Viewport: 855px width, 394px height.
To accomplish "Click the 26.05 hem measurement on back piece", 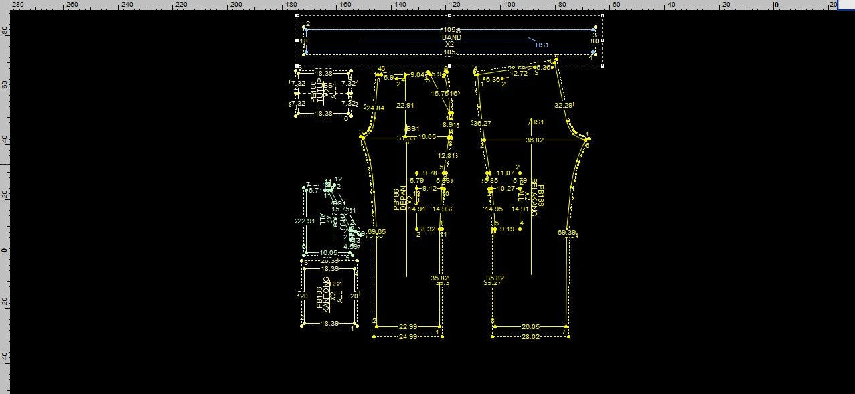I will coord(530,327).
